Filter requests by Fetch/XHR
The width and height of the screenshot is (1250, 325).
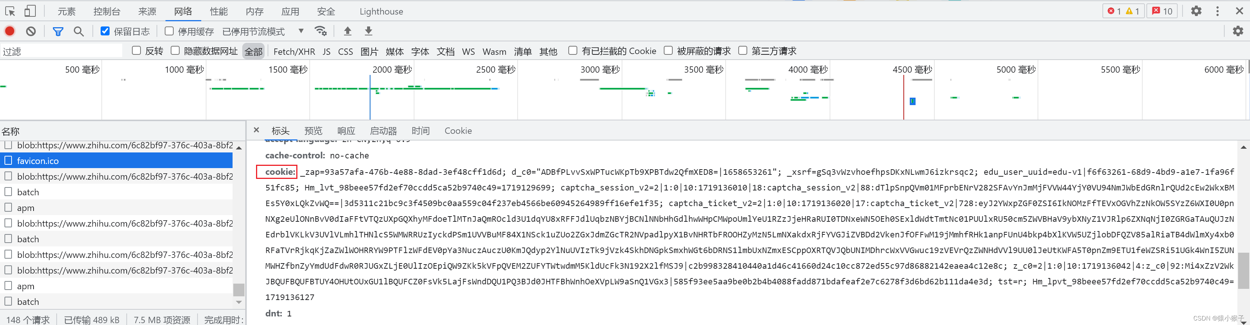coord(294,51)
